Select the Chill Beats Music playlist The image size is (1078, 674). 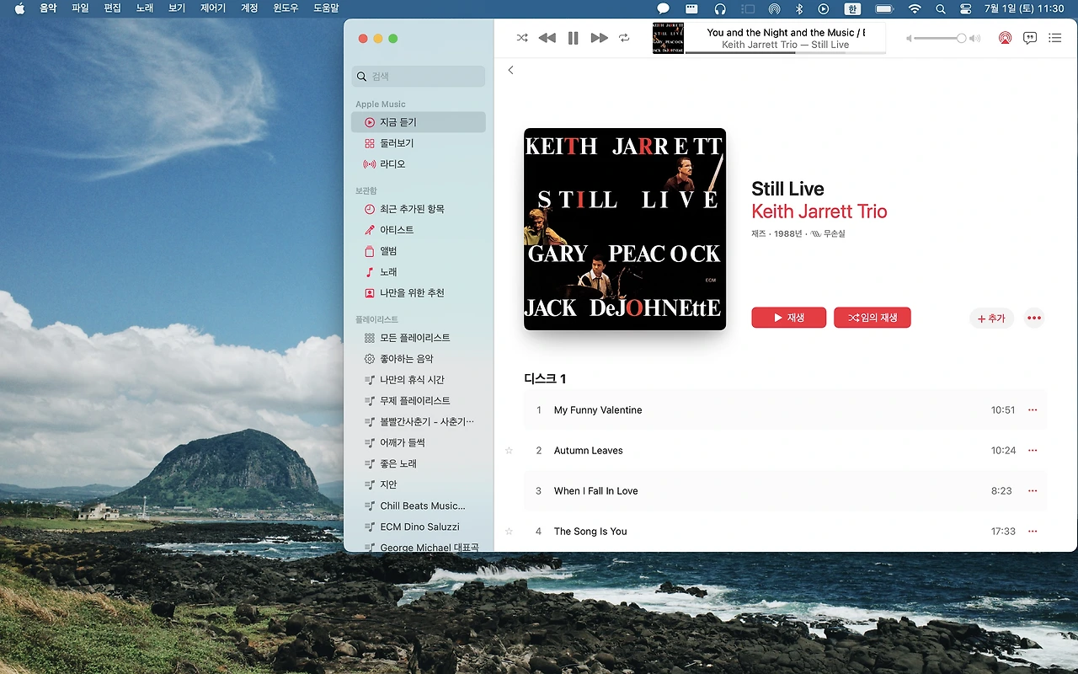click(419, 506)
